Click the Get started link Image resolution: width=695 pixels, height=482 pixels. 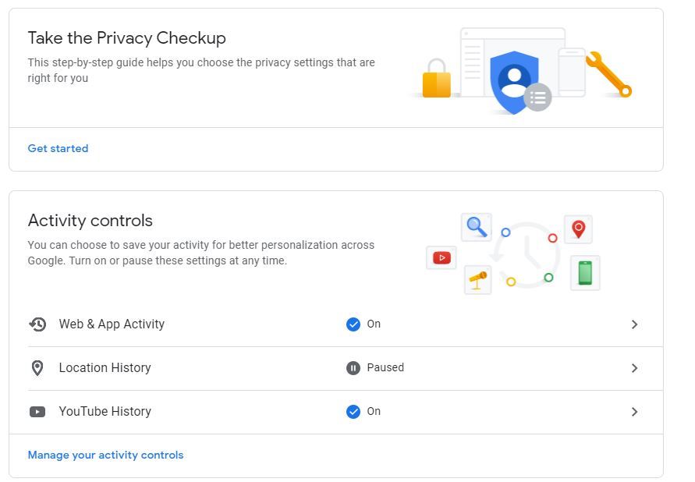click(58, 148)
